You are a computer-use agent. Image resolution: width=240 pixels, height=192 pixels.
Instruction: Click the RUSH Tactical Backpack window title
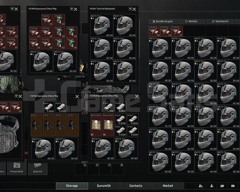(102, 9)
